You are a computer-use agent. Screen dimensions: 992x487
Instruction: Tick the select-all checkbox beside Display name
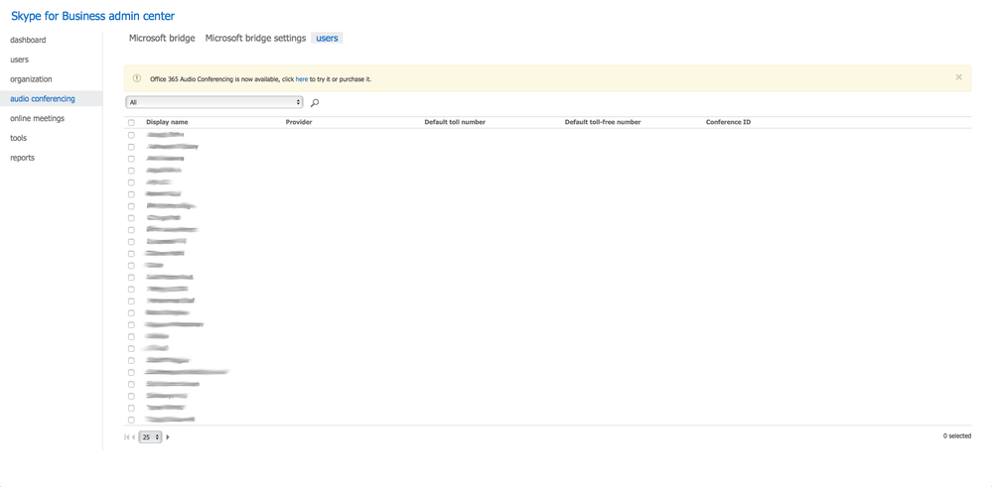click(x=131, y=123)
